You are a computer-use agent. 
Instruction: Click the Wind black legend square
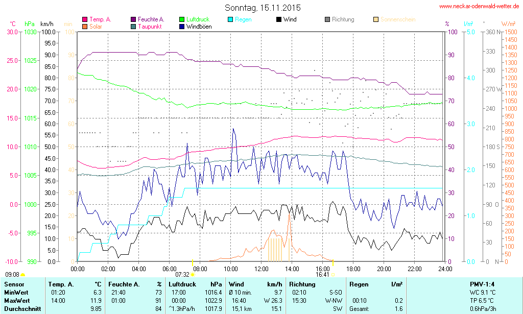point(279,19)
